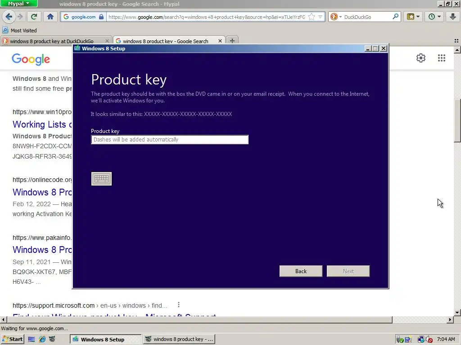The width and height of the screenshot is (461, 345).
Task: Open the on-screen keyboard in Windows 8 Setup
Action: coord(101,179)
